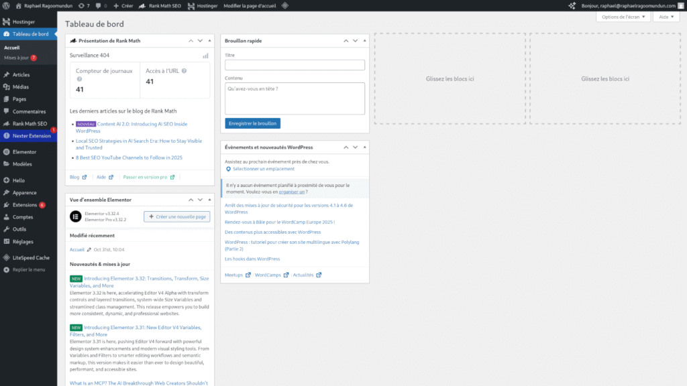This screenshot has width=687, height=386.
Task: Open the Options de l'écran dropdown
Action: point(623,17)
